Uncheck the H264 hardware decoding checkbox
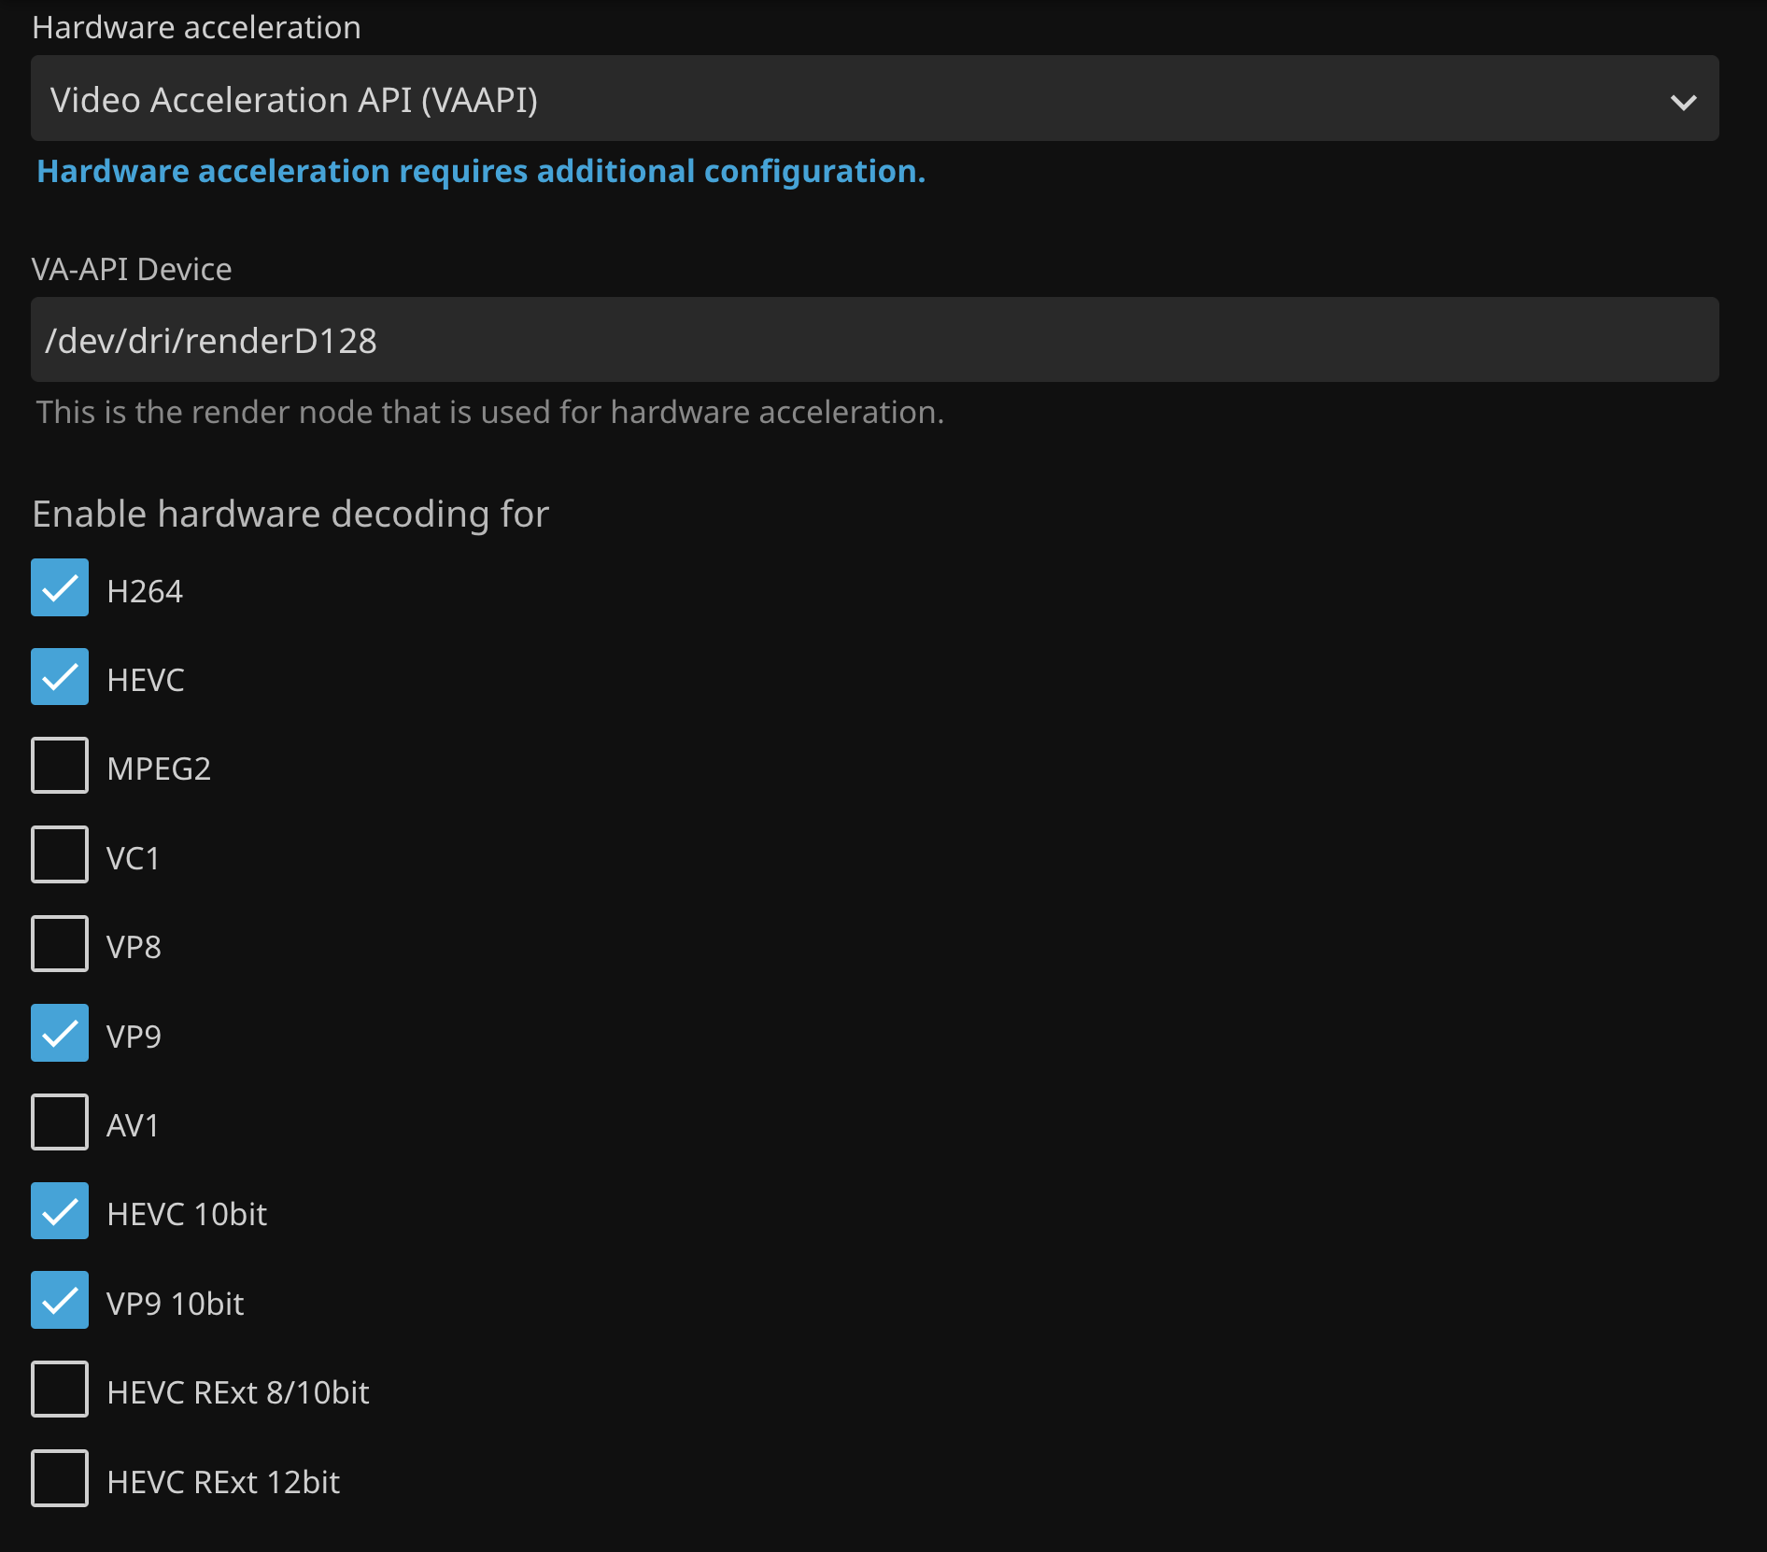 [60, 588]
